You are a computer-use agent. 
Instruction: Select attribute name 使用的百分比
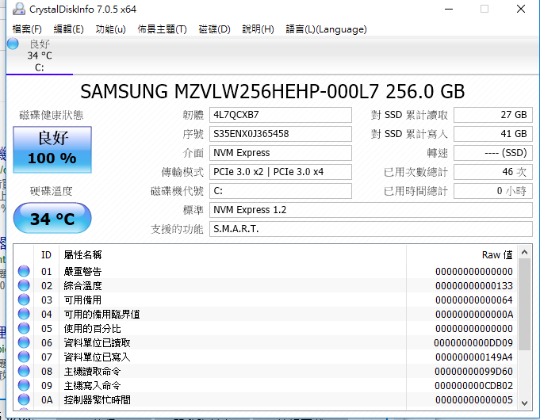pyautogui.click(x=92, y=329)
